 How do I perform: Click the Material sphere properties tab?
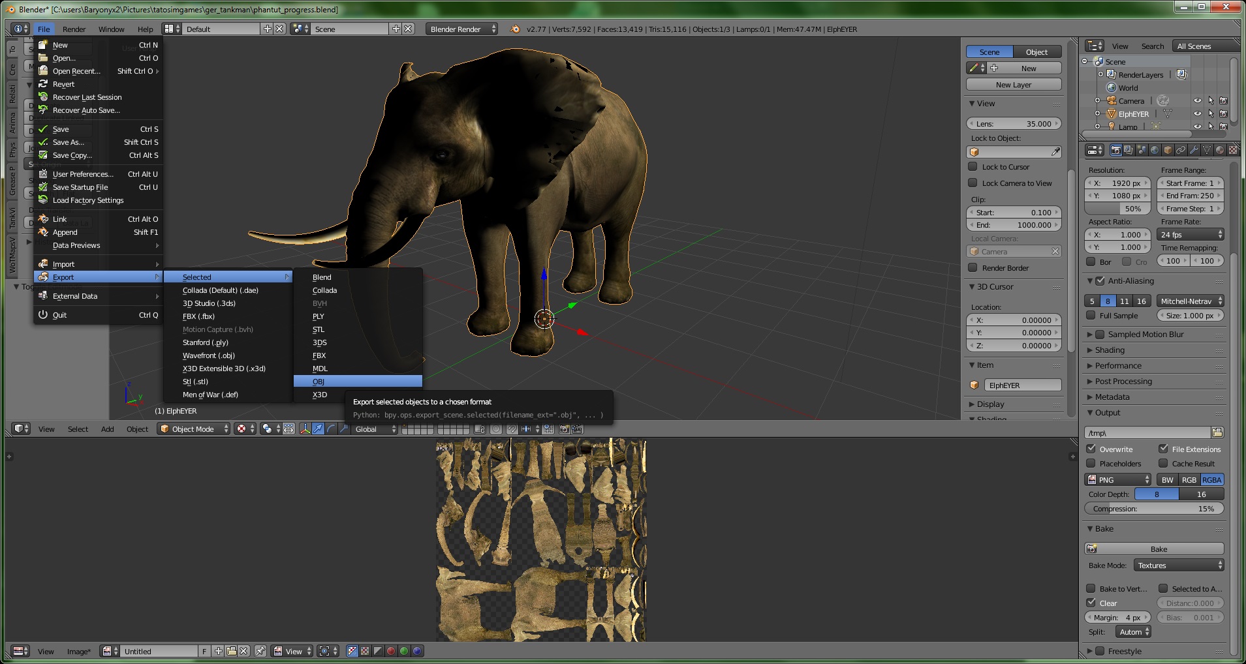[x=1219, y=150]
